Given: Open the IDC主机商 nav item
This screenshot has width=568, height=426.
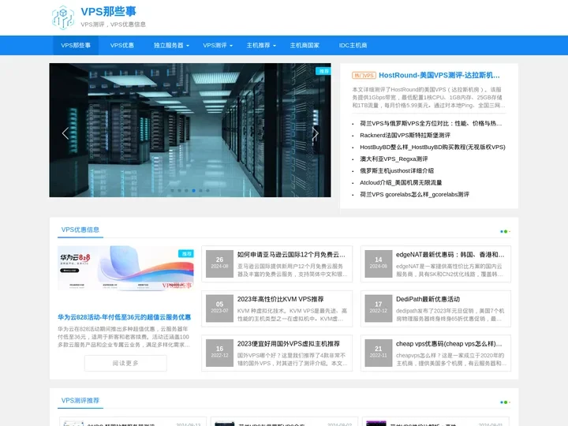Looking at the screenshot, I should point(353,46).
